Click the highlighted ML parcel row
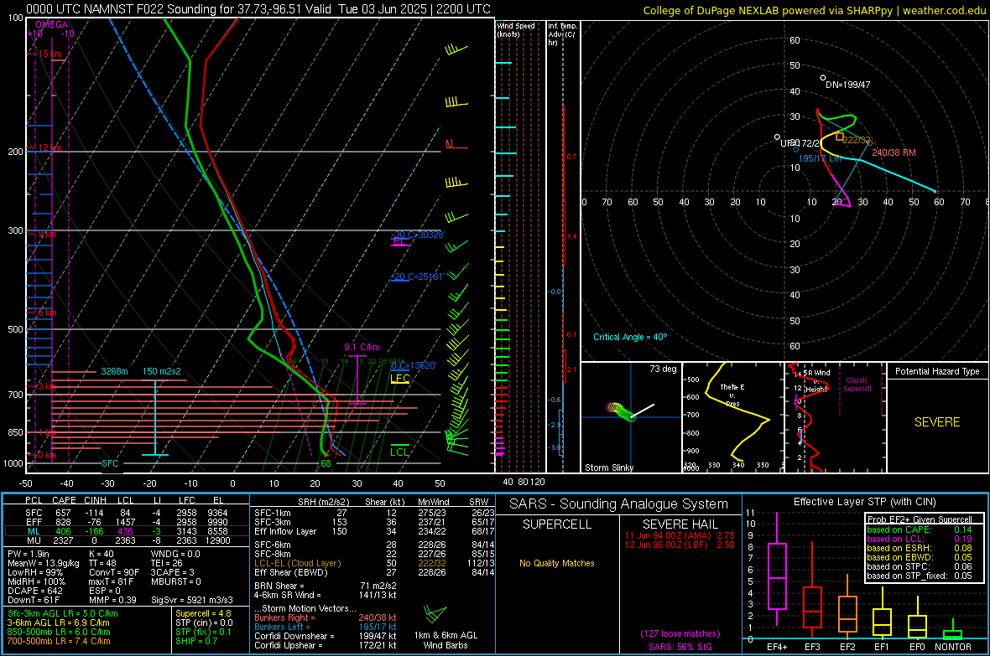The height and width of the screenshot is (656, 990). click(127, 531)
